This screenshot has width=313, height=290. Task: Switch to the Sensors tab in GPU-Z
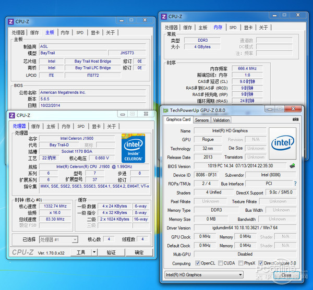(202, 120)
